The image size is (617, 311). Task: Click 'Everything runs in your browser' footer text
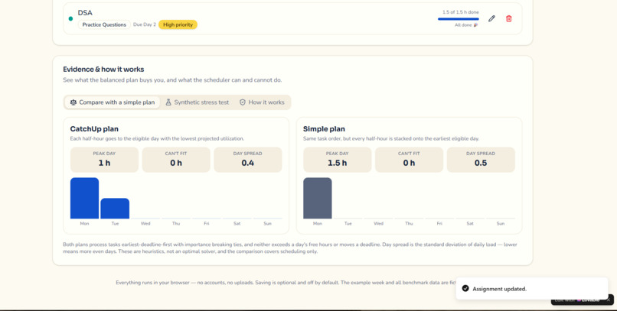coord(286,282)
